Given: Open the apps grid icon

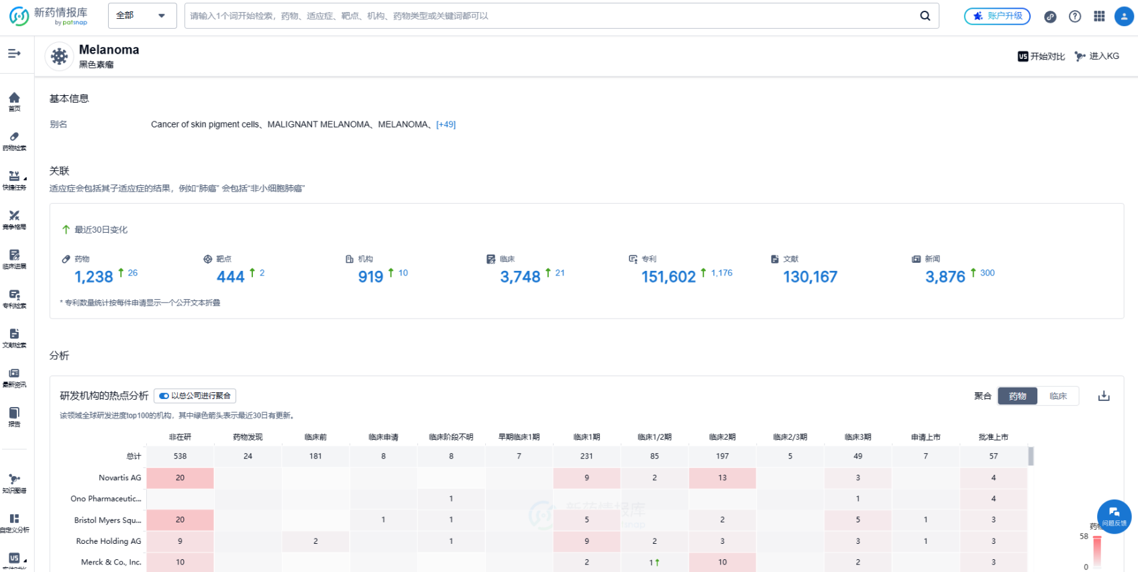Looking at the screenshot, I should point(1099,16).
